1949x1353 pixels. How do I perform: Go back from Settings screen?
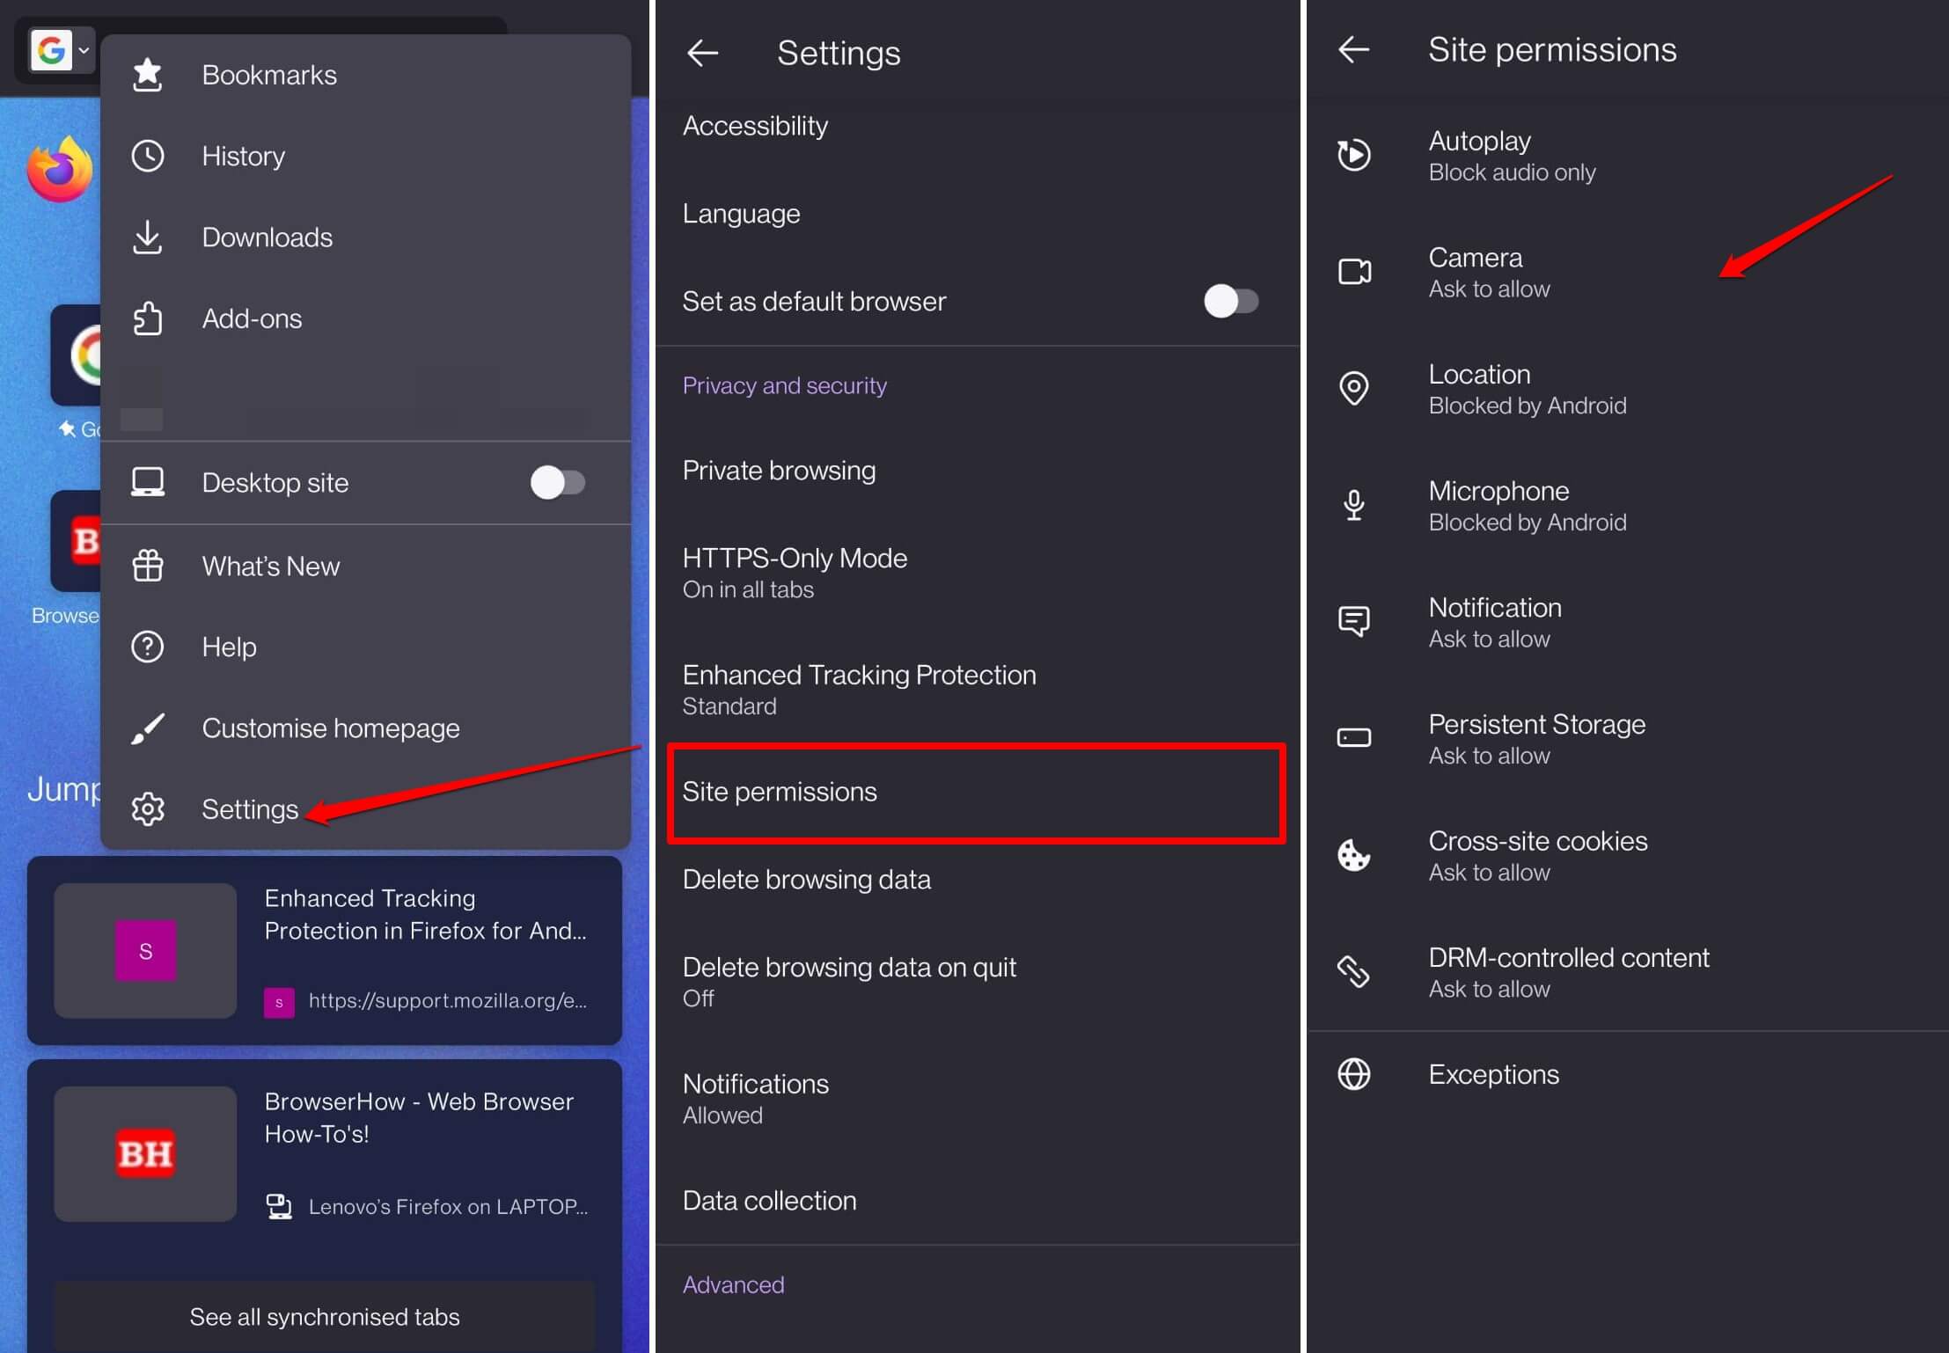702,53
